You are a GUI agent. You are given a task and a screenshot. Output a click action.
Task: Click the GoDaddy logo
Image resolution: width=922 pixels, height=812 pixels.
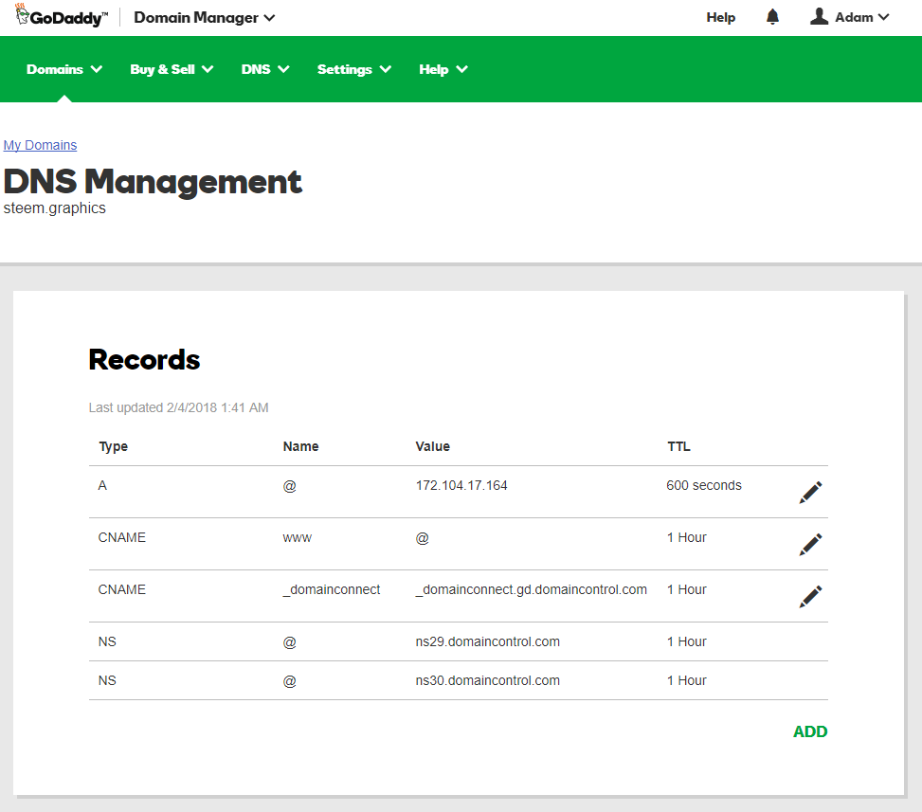click(62, 16)
